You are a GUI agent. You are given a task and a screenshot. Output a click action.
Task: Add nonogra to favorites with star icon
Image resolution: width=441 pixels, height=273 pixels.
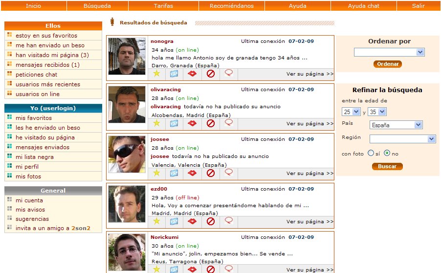[156, 74]
